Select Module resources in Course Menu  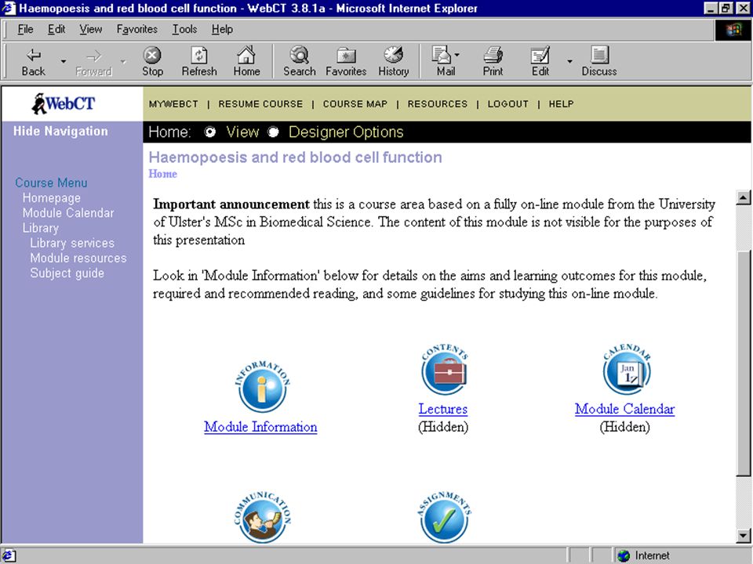(78, 258)
